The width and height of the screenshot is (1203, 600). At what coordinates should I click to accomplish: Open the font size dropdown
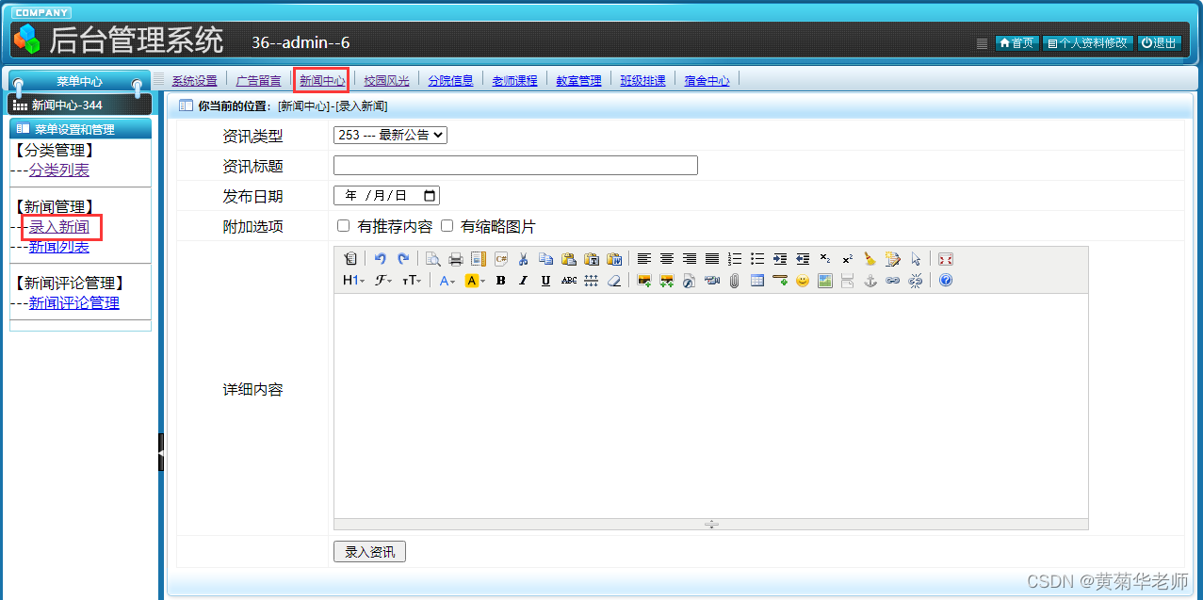click(412, 281)
